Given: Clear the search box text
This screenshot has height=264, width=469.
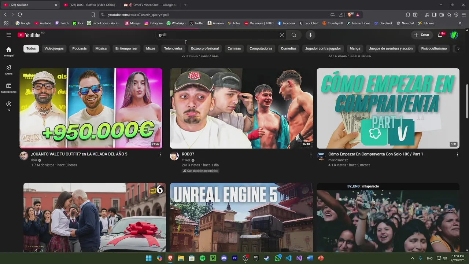Looking at the screenshot, I should pos(282,35).
